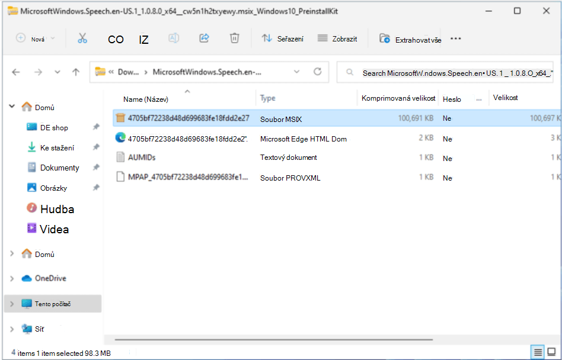
Task: Sort by Name (Název) column header
Action: 145,99
